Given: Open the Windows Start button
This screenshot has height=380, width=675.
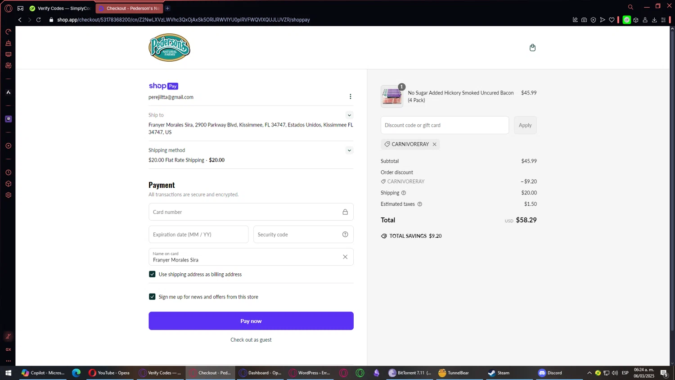Looking at the screenshot, I should 8,373.
